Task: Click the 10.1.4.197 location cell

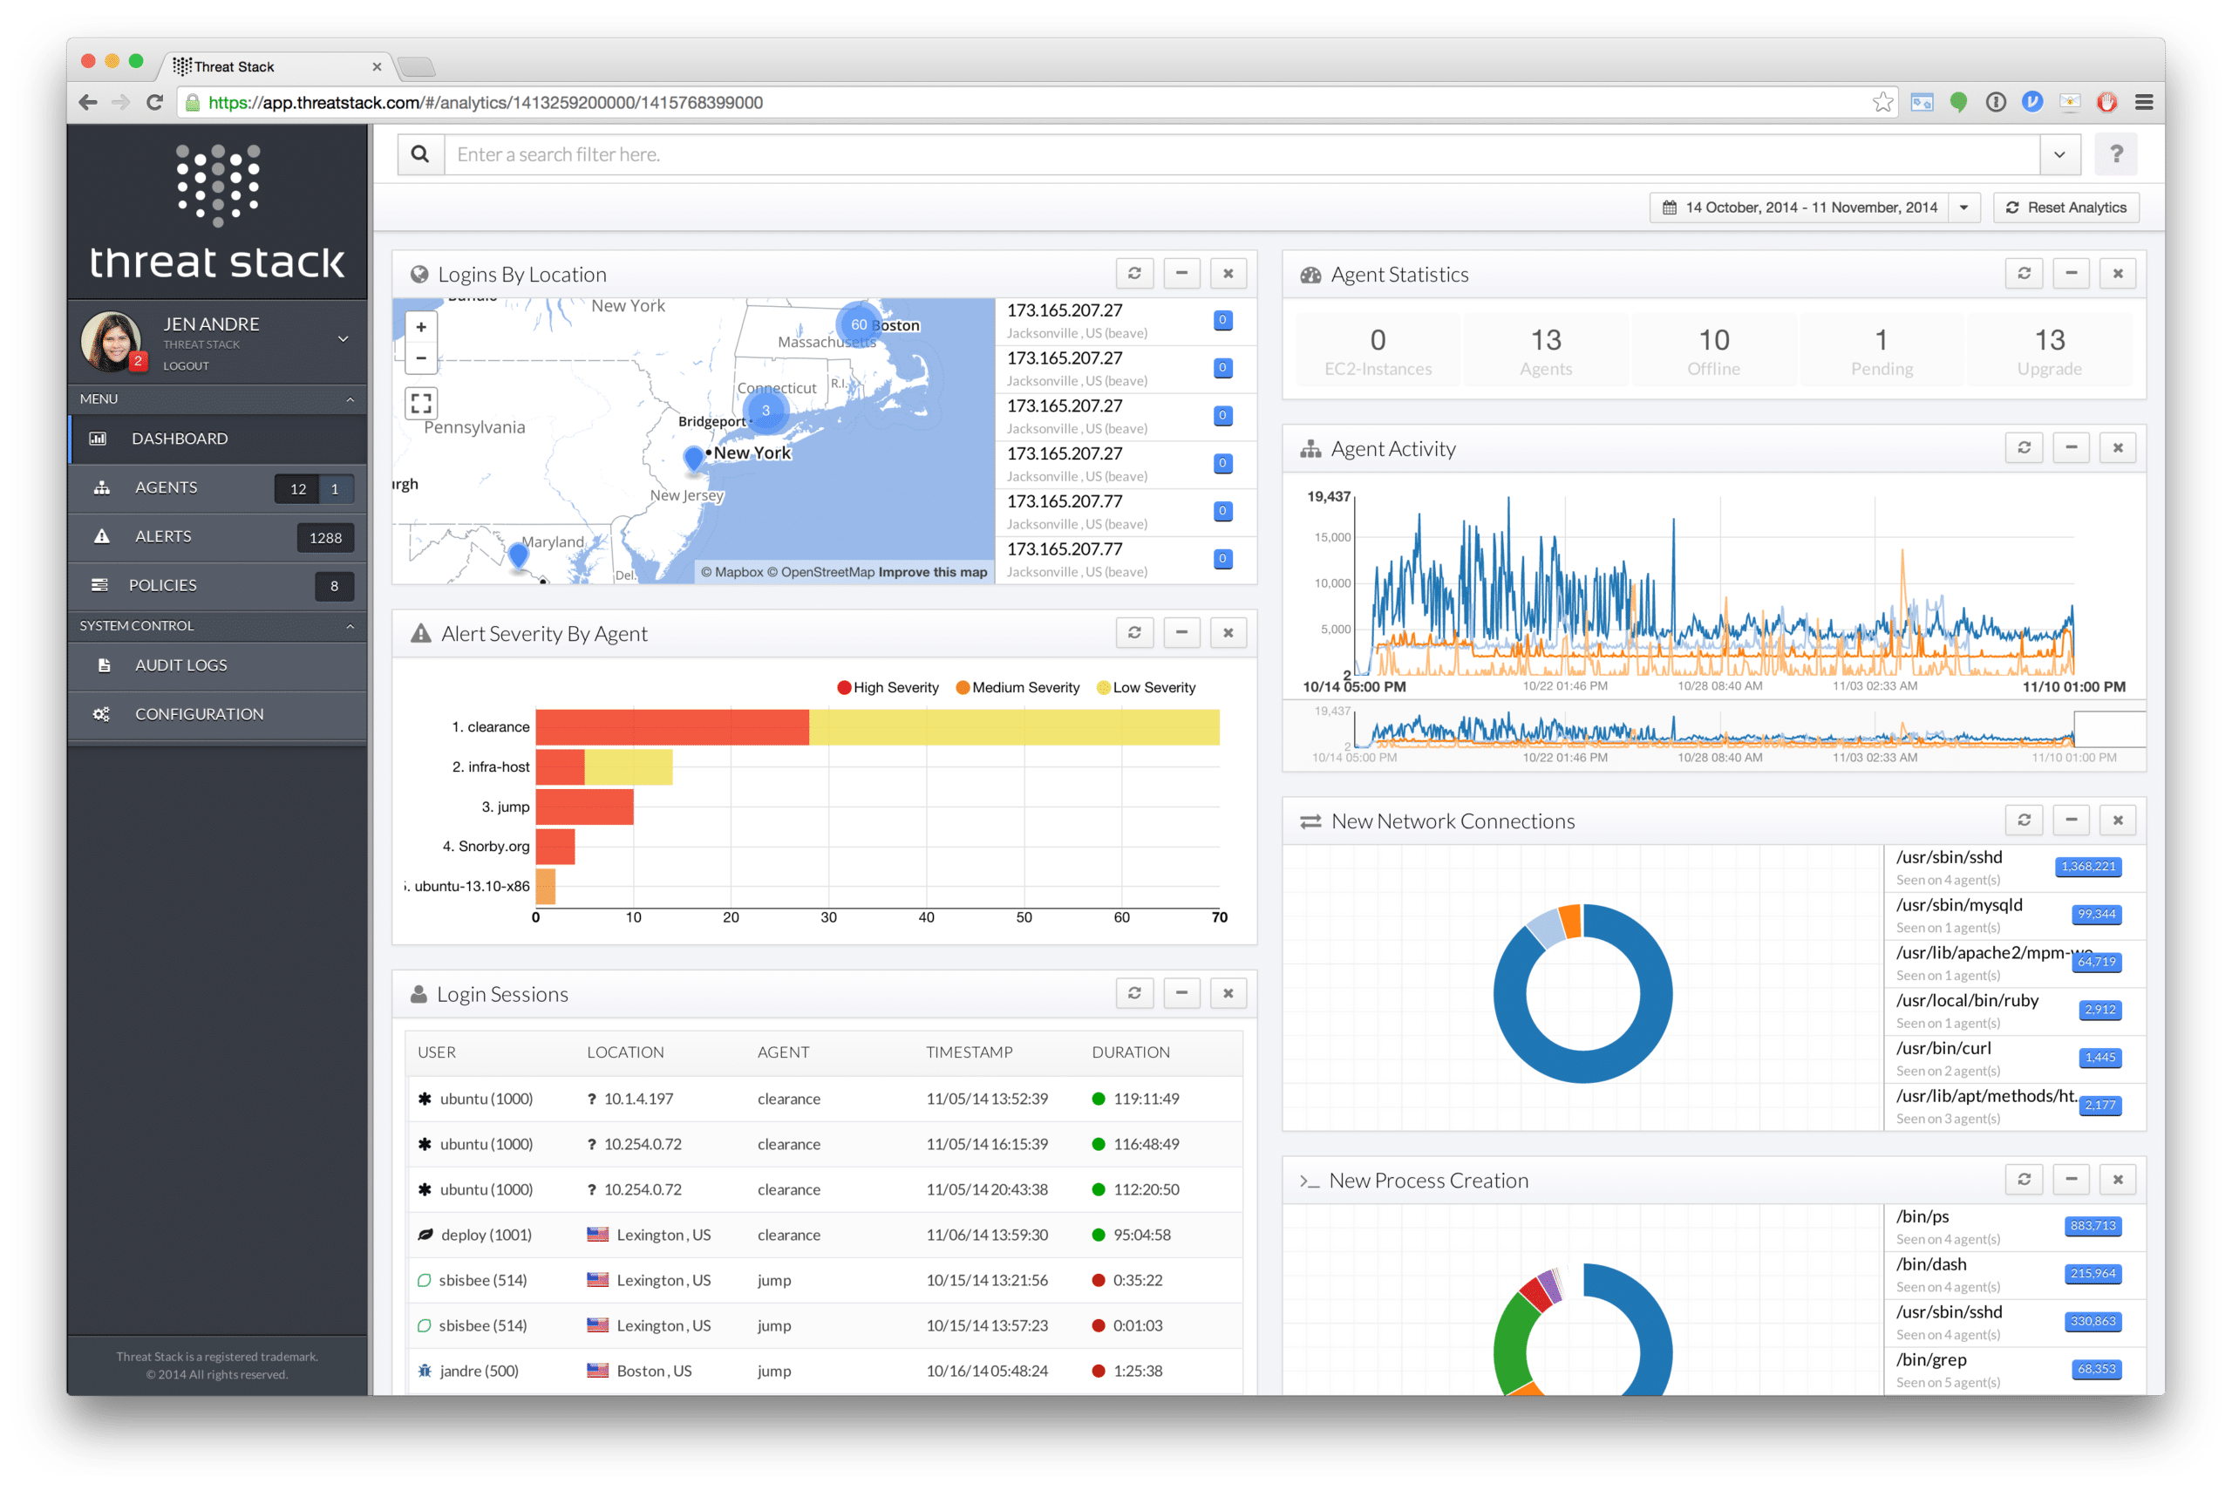Action: click(638, 1100)
